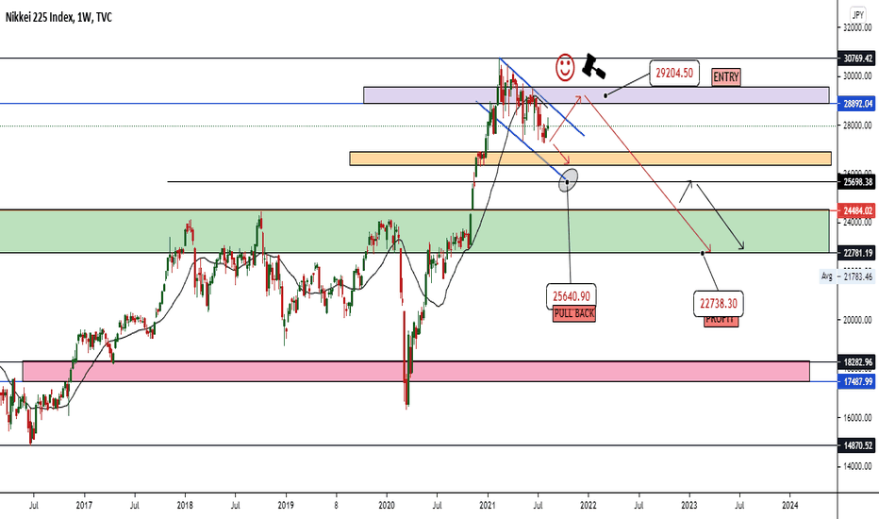Click 2023 on the time axis
The height and width of the screenshot is (519, 879).
[x=689, y=505]
